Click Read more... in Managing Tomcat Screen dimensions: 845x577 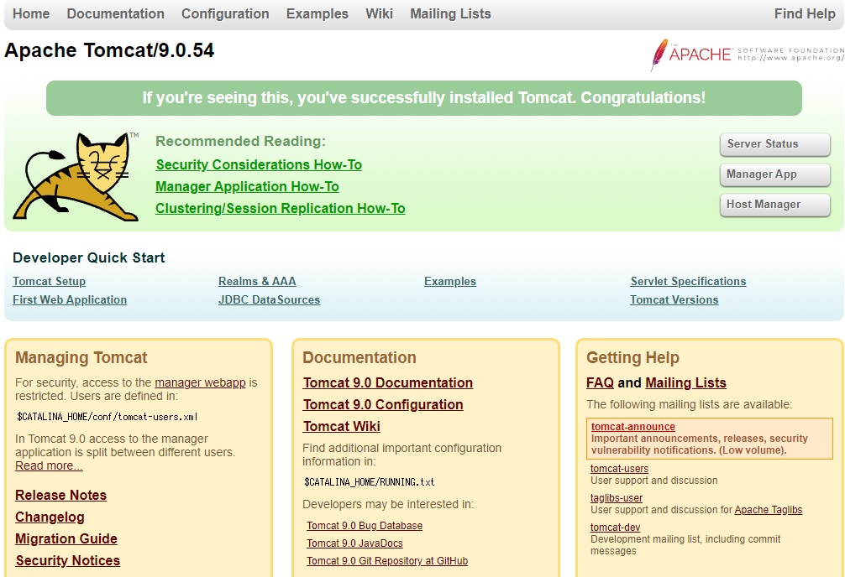tap(49, 466)
